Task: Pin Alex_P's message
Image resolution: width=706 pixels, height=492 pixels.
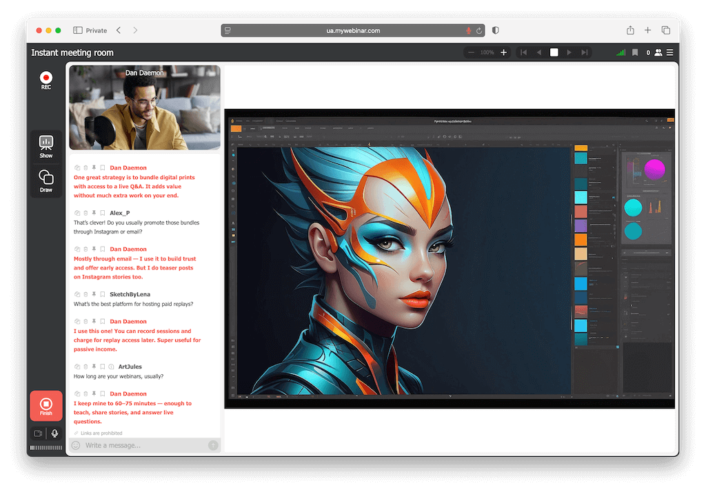Action: click(94, 213)
